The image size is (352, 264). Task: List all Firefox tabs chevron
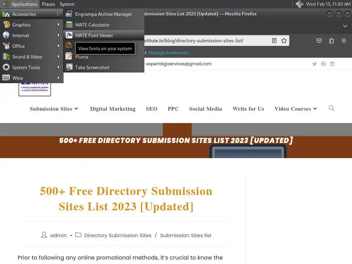(345, 26)
